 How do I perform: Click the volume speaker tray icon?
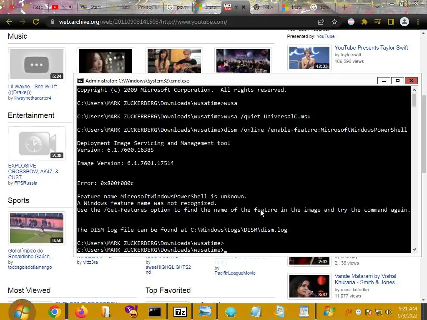tap(389, 312)
